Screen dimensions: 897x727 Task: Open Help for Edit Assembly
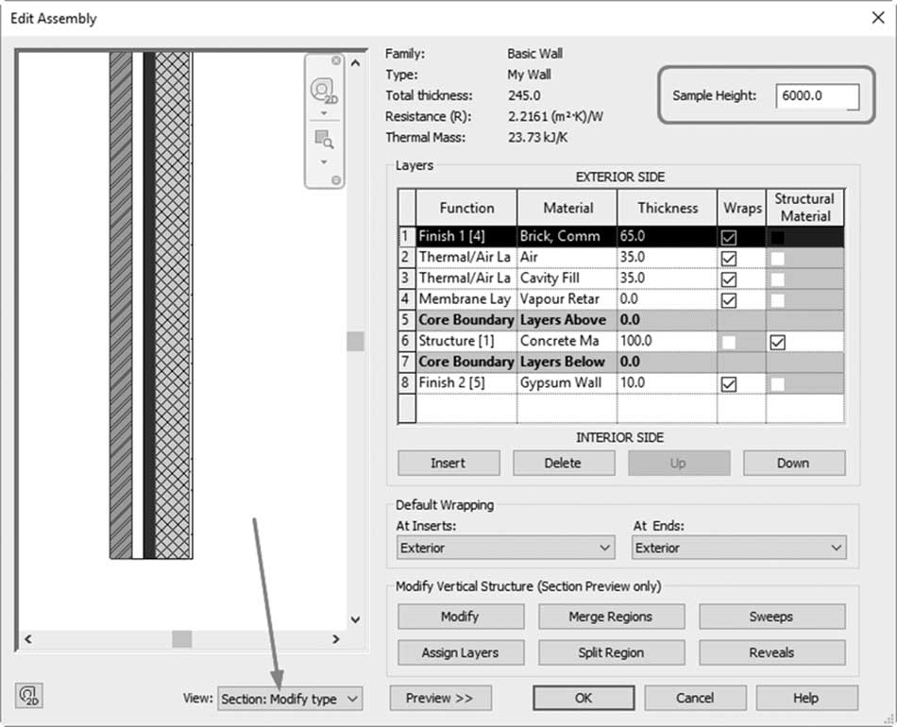coord(806,698)
